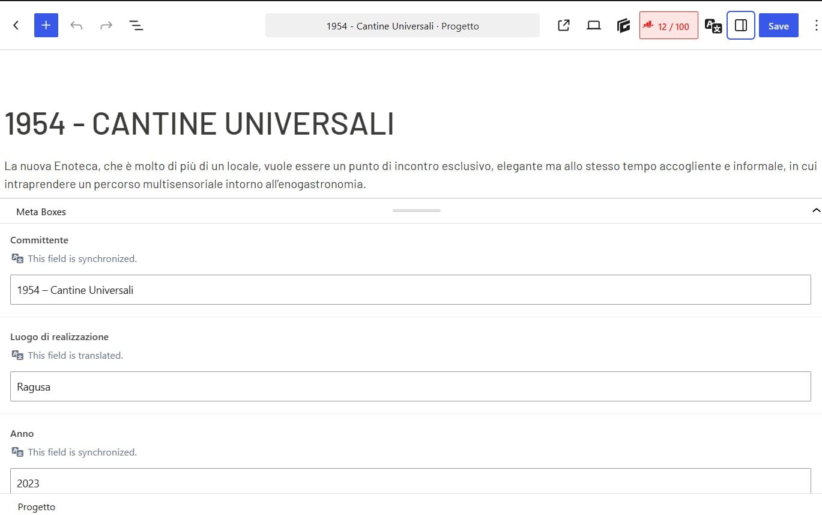Click the sync icon under Committente
This screenshot has width=822, height=515.
click(17, 258)
